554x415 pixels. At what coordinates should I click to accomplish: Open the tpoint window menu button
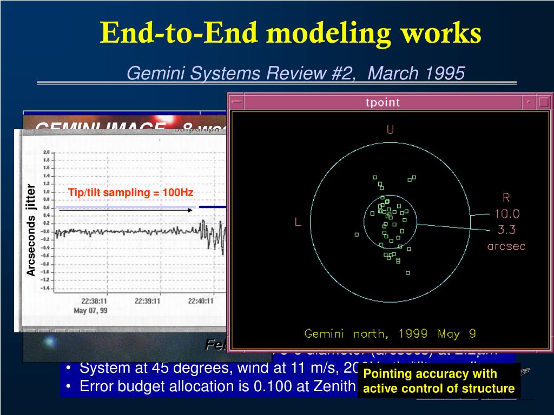point(236,102)
